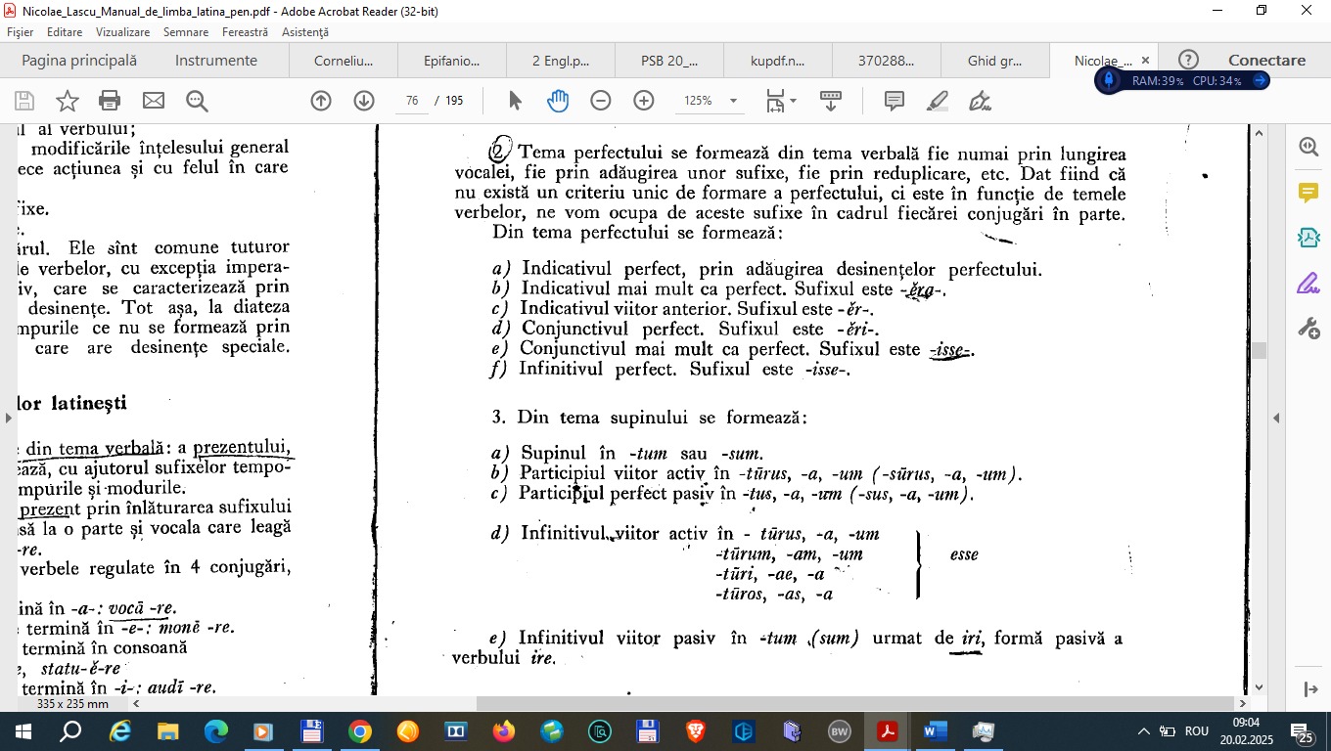Open the Vizualizare menu

122,32
